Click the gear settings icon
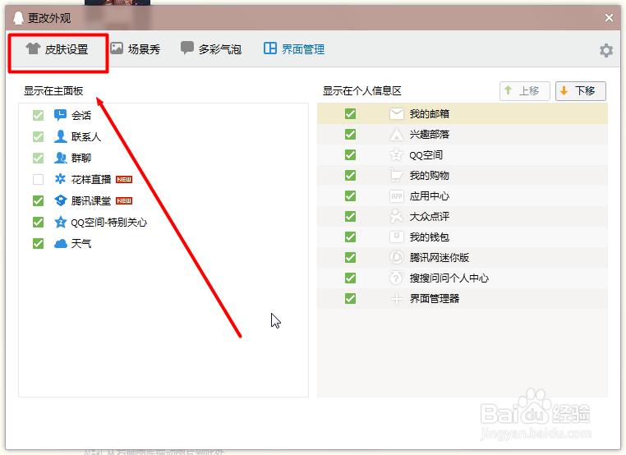The image size is (626, 455). click(606, 50)
